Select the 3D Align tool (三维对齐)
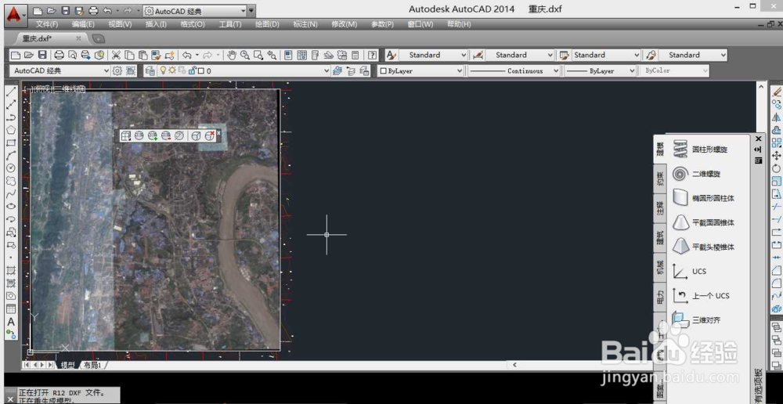Image resolution: width=783 pixels, height=404 pixels. 697,319
